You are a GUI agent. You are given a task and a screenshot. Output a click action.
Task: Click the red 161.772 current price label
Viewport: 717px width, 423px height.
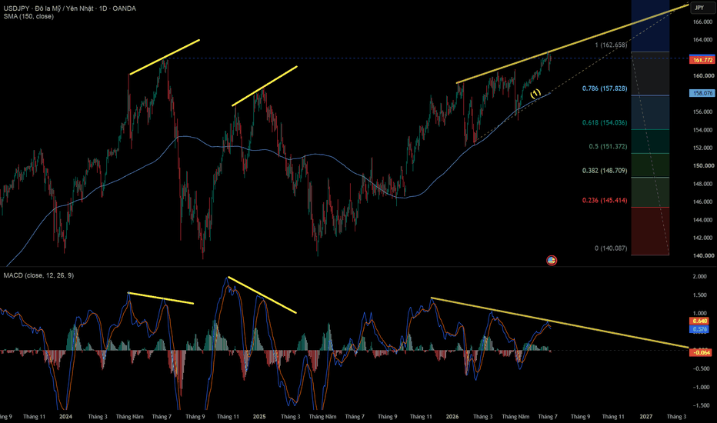[702, 60]
